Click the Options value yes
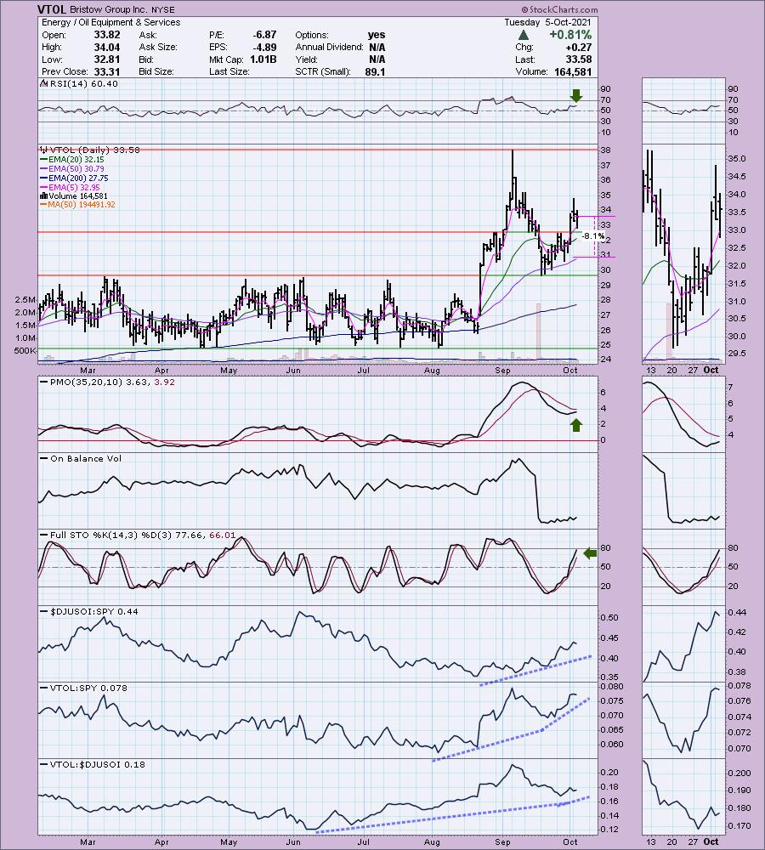 click(377, 35)
